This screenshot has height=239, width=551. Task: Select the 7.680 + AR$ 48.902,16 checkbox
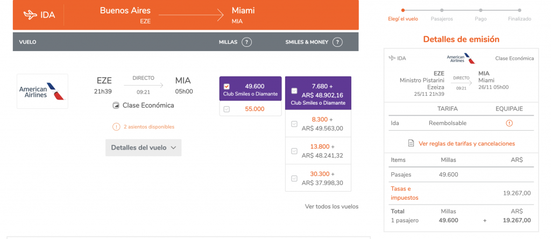tap(294, 91)
